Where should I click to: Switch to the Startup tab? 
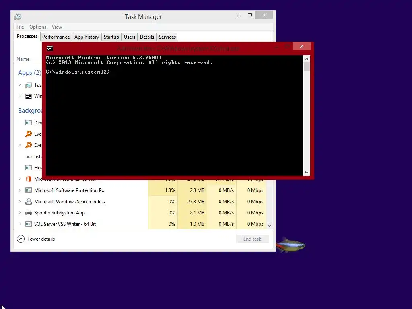point(111,37)
